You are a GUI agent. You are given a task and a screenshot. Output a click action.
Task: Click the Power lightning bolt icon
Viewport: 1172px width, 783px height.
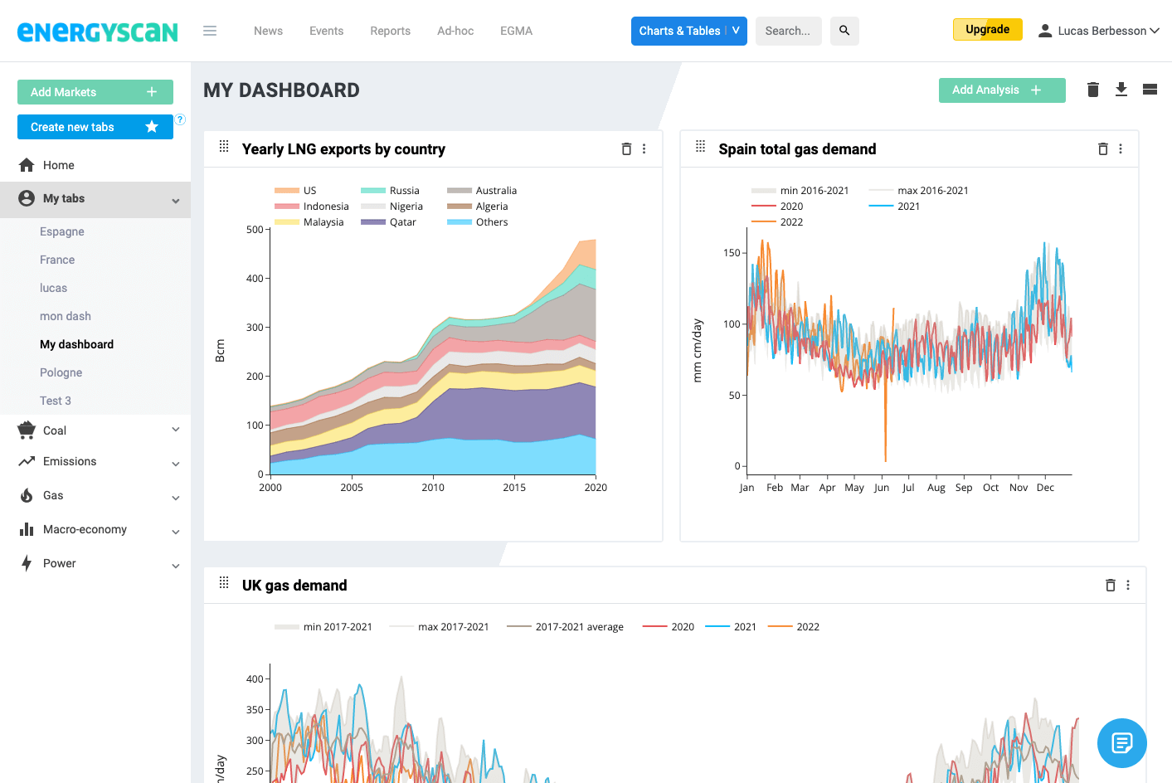click(x=27, y=563)
